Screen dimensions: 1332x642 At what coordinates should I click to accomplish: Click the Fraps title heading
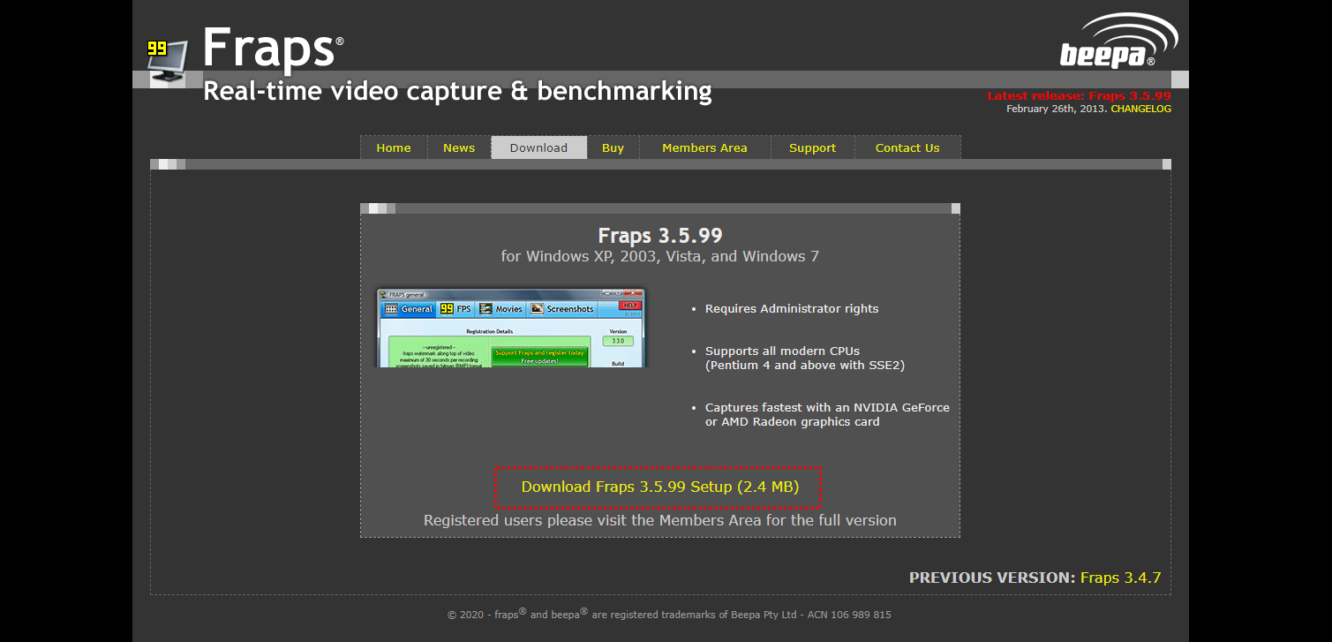click(x=273, y=48)
